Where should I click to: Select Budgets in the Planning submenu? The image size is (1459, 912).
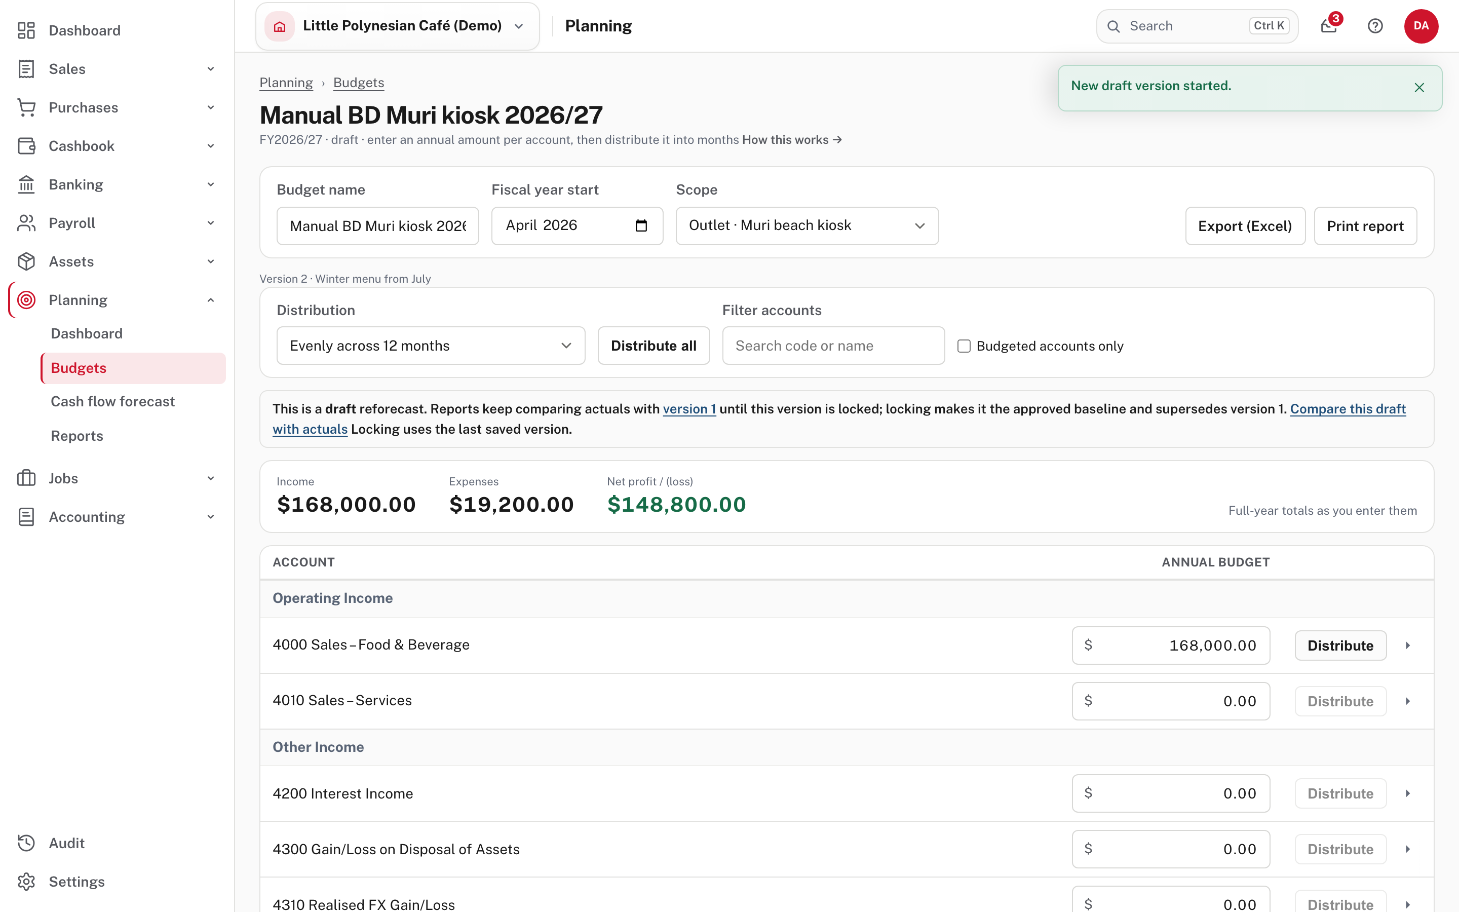click(133, 368)
